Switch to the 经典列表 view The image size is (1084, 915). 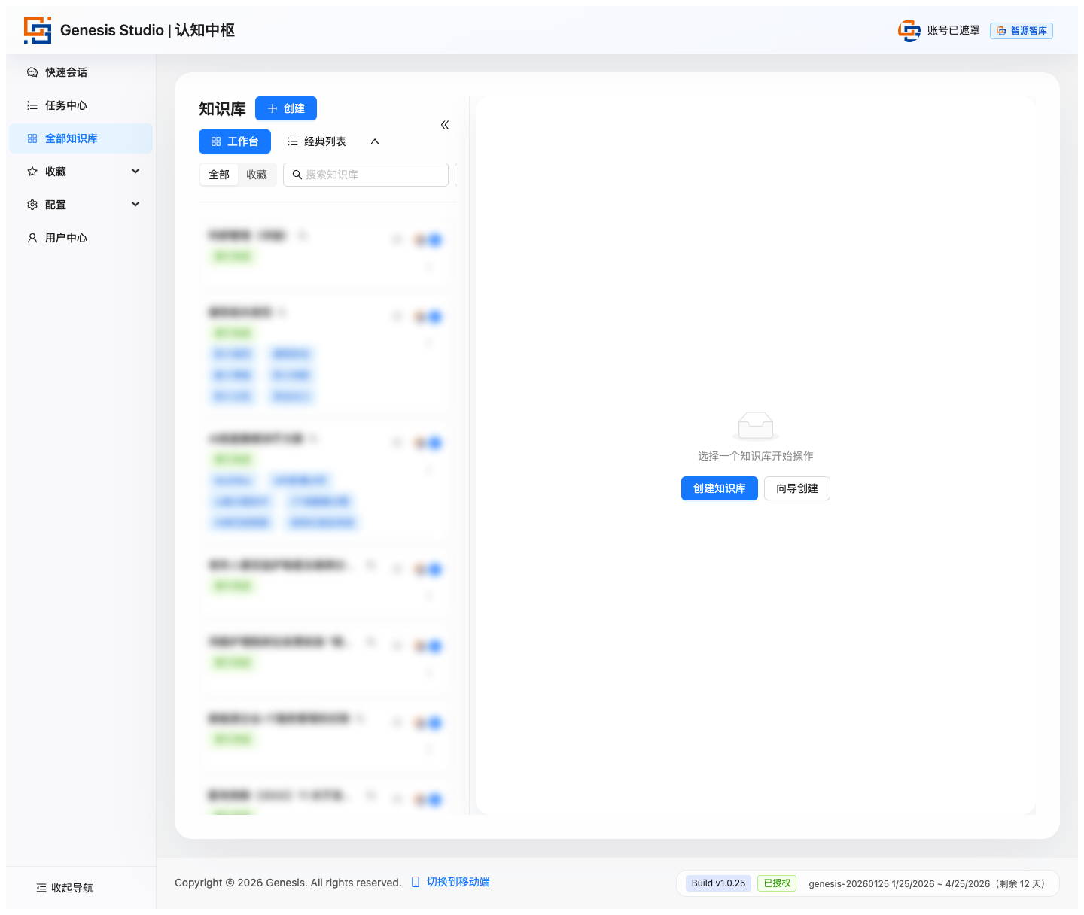click(317, 141)
